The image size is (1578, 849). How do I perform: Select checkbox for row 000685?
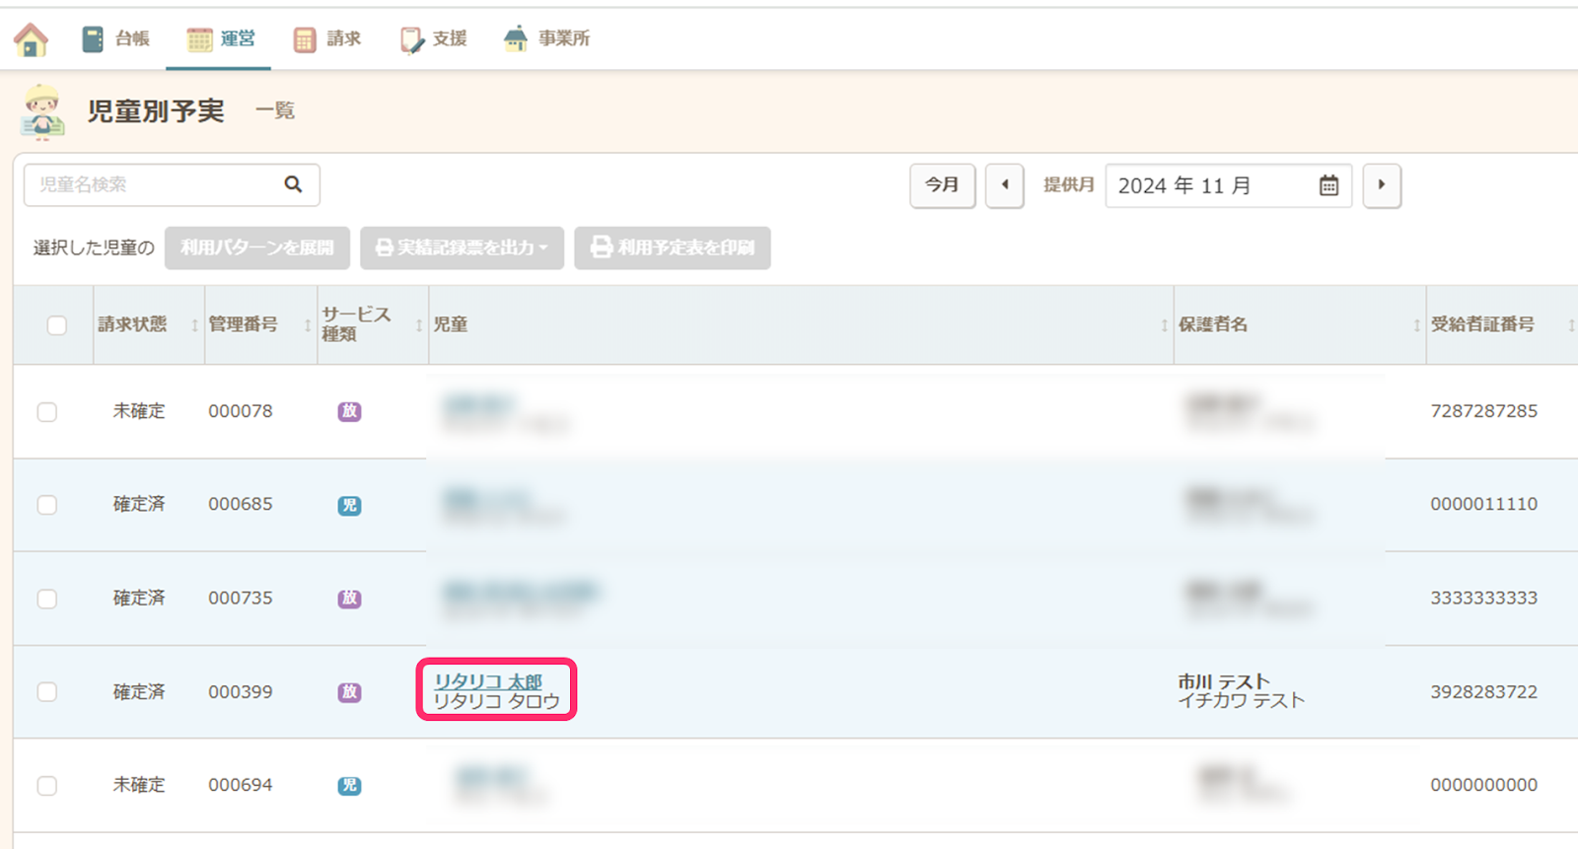click(x=47, y=505)
